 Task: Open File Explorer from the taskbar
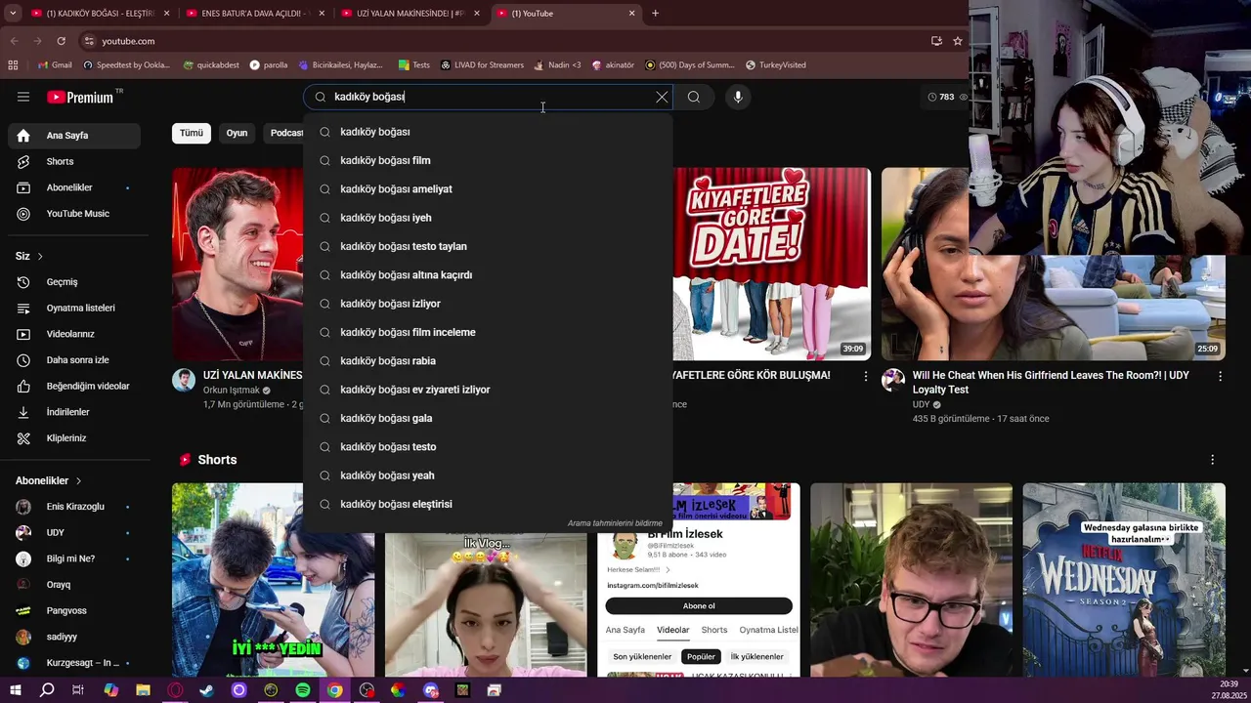point(143,690)
